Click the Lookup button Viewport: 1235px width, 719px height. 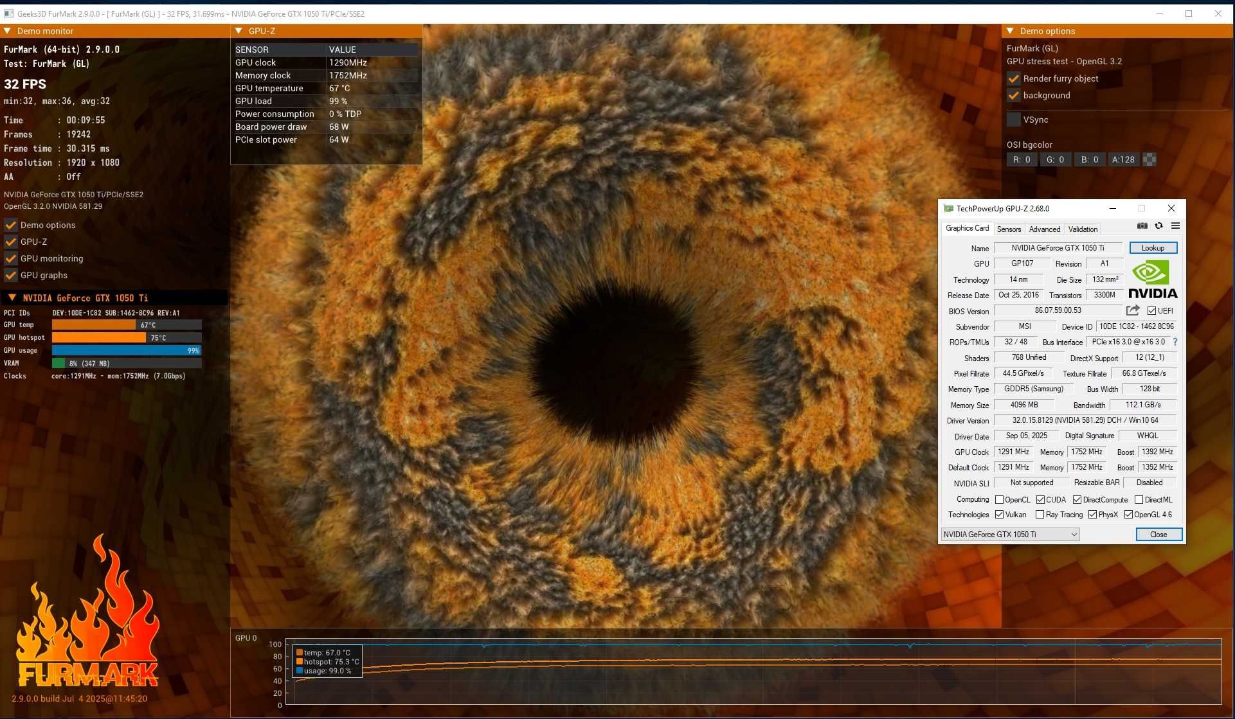tap(1153, 248)
